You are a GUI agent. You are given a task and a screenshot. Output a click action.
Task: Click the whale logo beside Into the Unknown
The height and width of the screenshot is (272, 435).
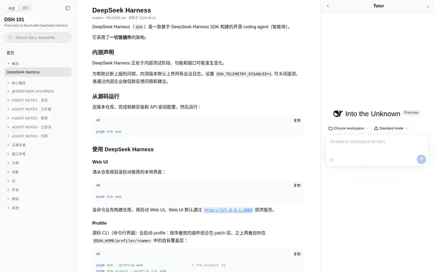coord(338,114)
